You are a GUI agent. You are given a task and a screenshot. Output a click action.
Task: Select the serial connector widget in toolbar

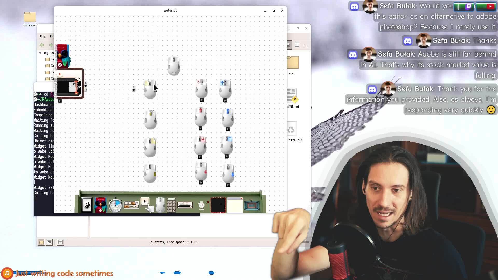185,205
